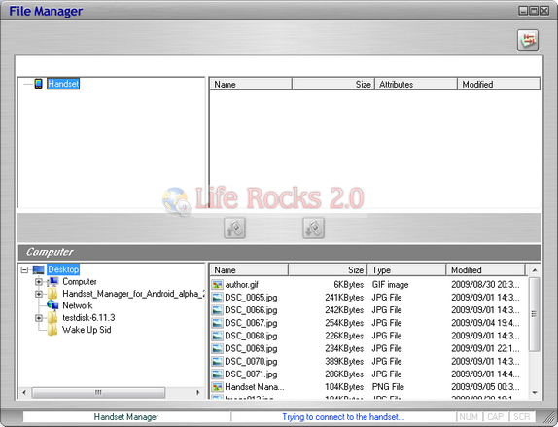Click the file list scroll-up arrow
The image size is (558, 427).
pyautogui.click(x=534, y=270)
